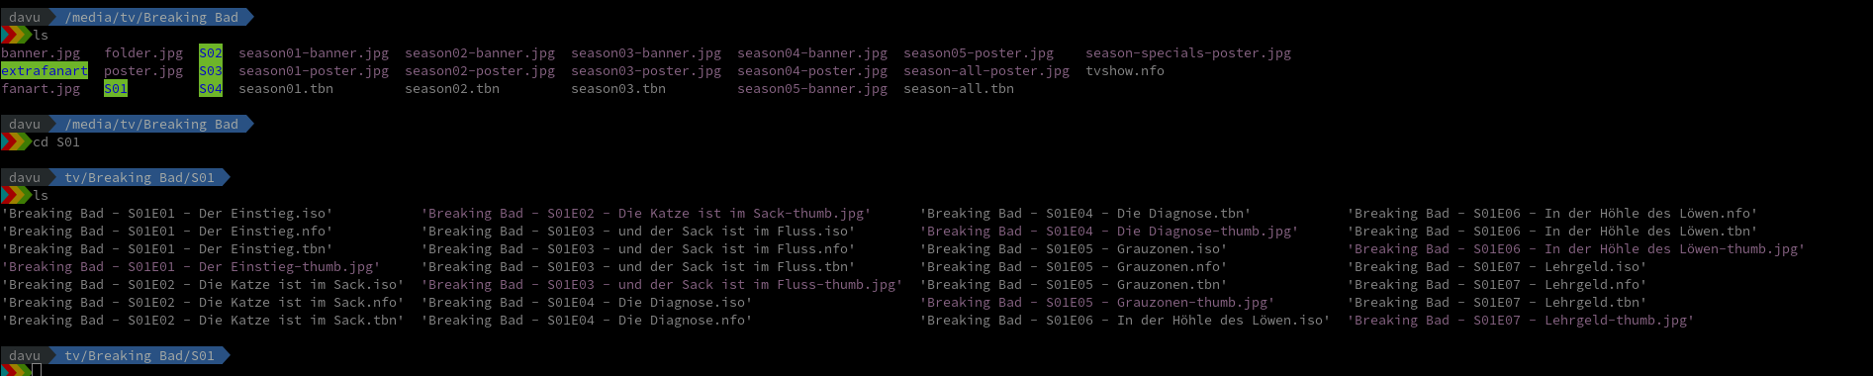Select 'S01E01 - Der Einstieg.iso' file
The height and width of the screenshot is (376, 1873).
(x=167, y=214)
